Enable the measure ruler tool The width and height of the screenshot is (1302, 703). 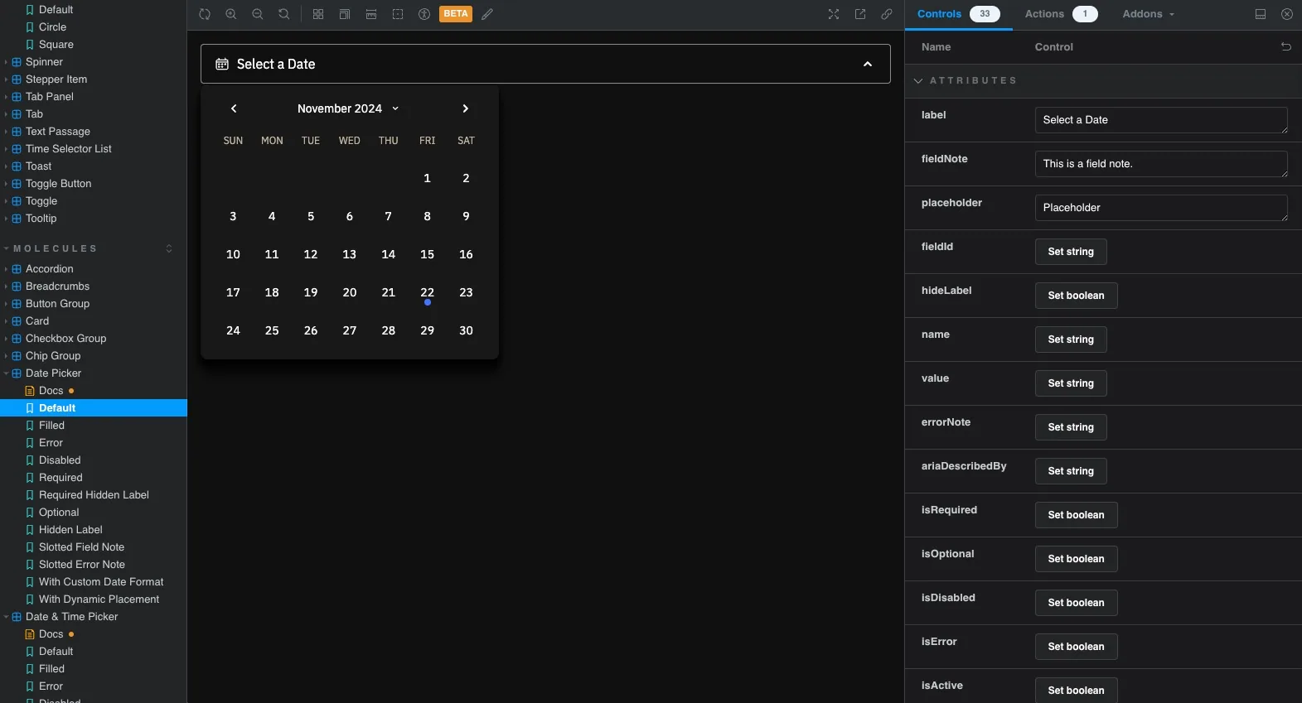click(371, 14)
